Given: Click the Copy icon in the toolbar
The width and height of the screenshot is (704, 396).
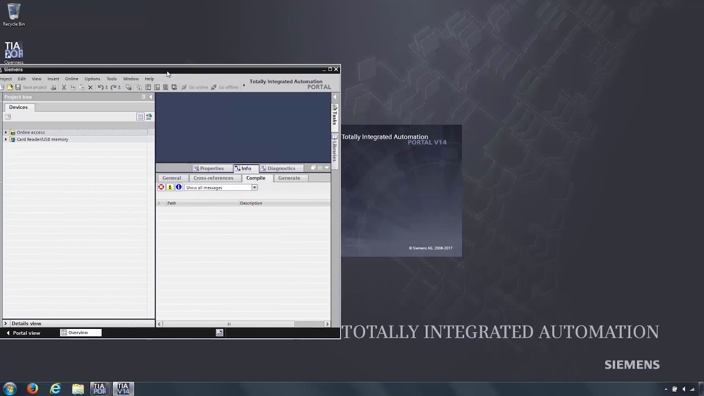Looking at the screenshot, I should pos(73,87).
